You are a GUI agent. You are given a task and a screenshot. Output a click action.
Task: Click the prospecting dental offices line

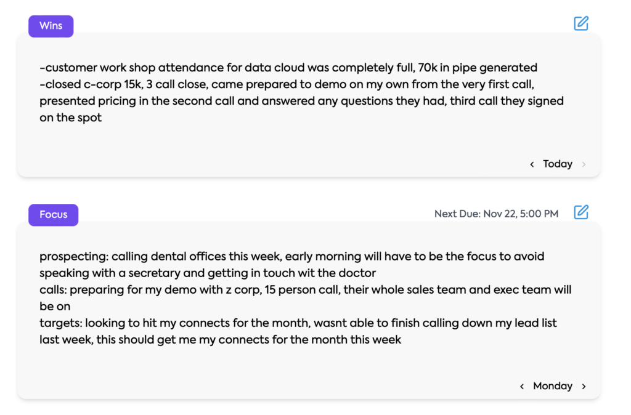(x=291, y=257)
